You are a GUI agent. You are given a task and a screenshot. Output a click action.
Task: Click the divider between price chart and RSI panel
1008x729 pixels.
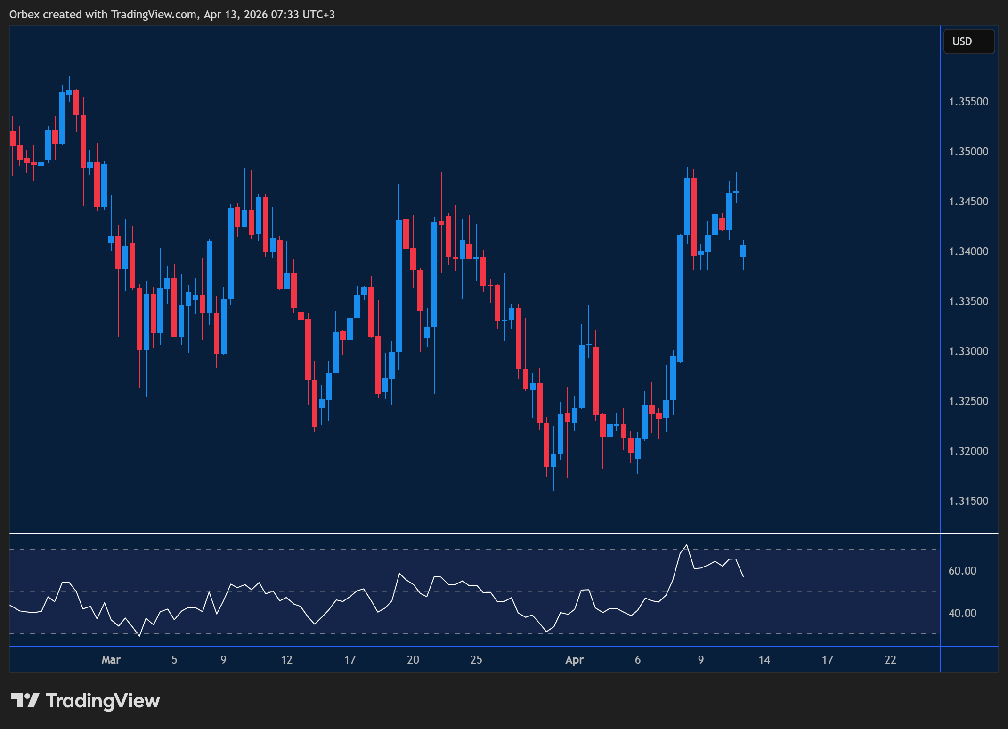point(471,533)
